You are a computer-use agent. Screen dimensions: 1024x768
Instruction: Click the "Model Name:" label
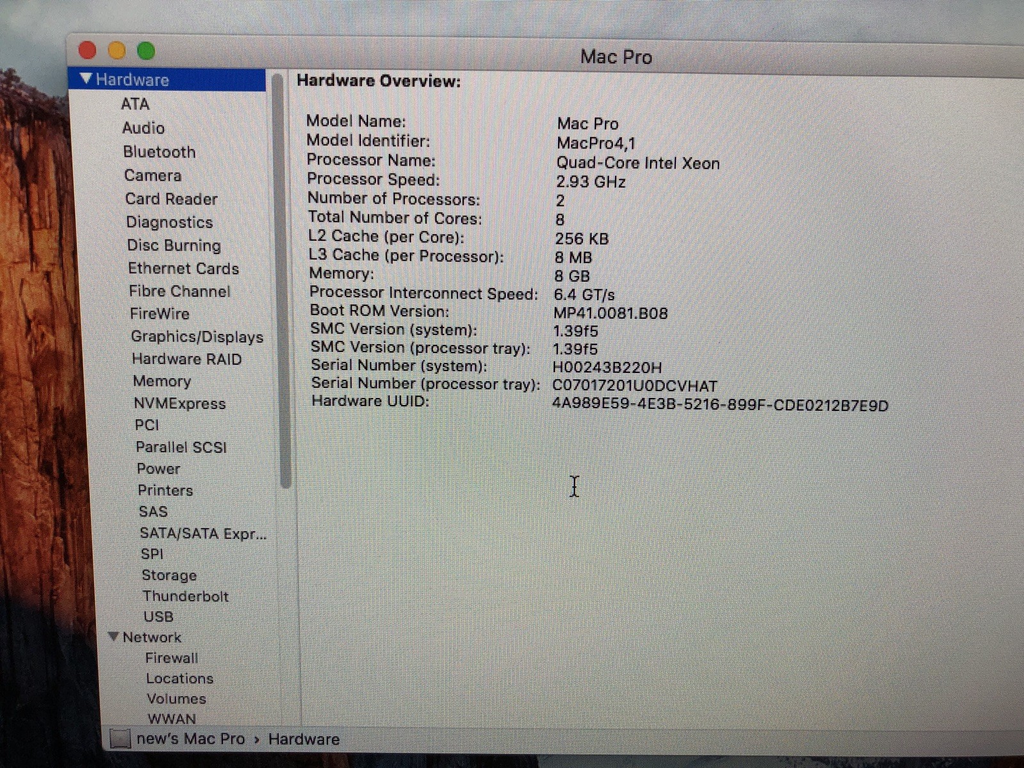(x=356, y=121)
